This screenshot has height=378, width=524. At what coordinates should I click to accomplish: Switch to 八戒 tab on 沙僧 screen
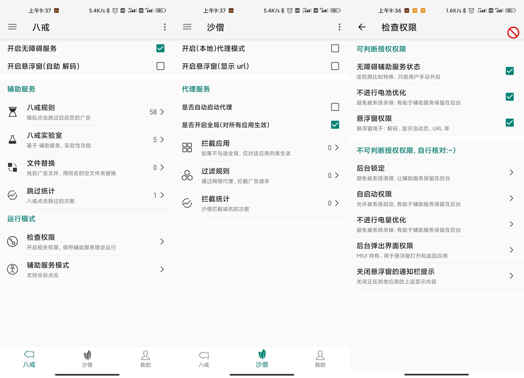coord(204,359)
